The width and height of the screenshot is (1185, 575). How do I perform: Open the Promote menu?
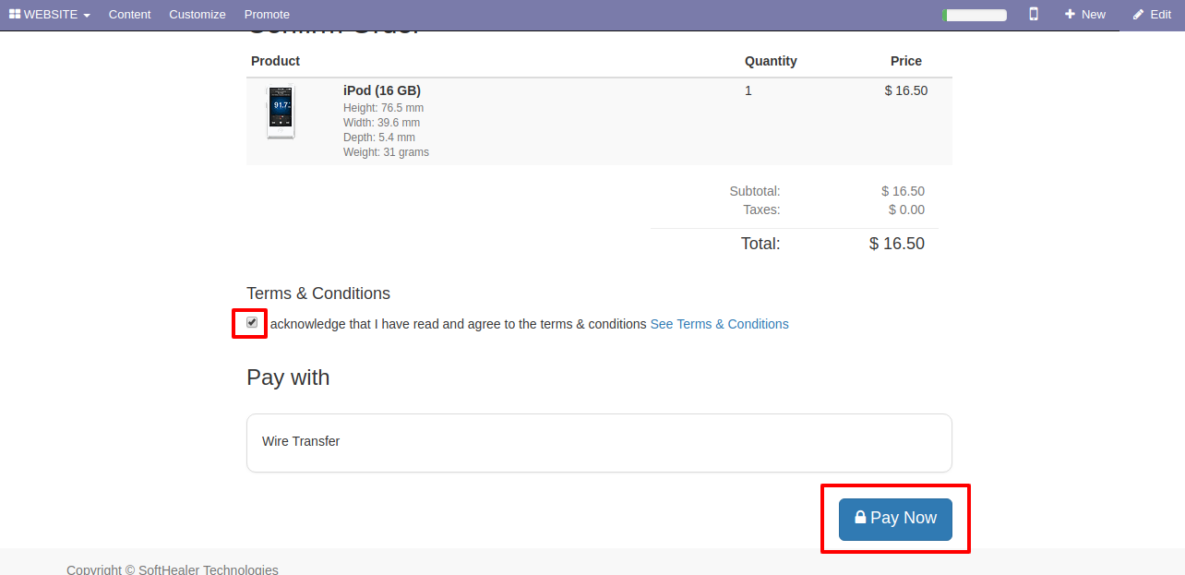[267, 14]
